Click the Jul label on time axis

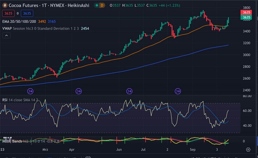coord(143,149)
